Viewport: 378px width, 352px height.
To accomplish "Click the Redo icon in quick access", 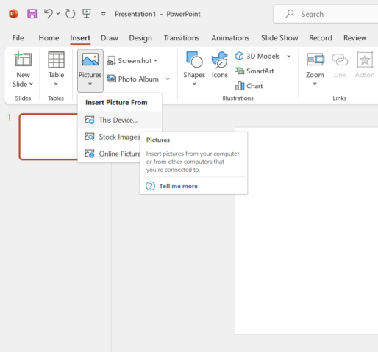I will (70, 14).
